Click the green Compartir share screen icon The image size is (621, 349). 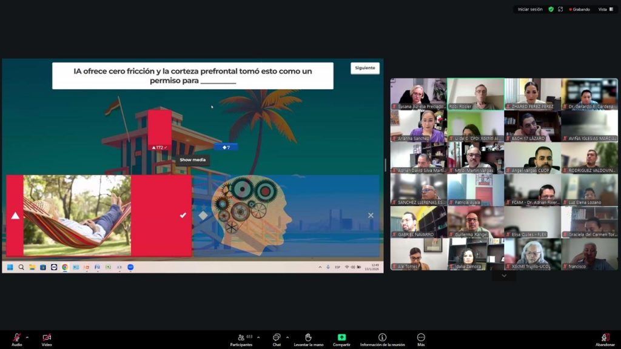click(341, 337)
